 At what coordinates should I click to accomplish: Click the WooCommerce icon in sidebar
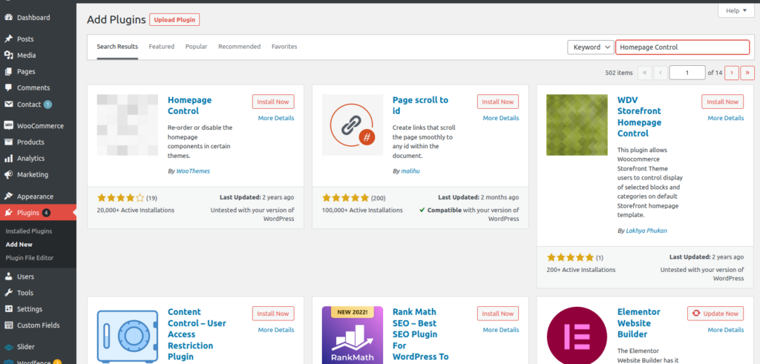click(8, 125)
